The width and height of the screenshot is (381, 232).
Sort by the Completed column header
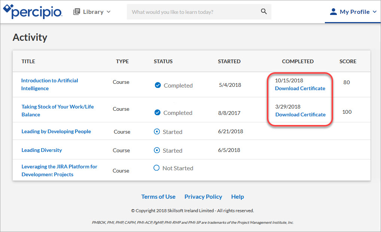[x=298, y=61]
